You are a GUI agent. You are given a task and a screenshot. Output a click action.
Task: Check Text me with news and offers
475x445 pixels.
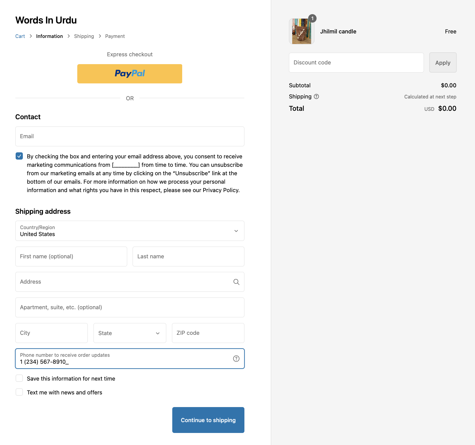point(19,392)
